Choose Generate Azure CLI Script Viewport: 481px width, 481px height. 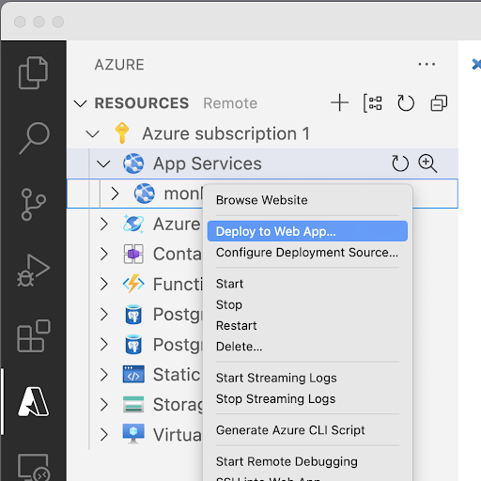point(307,430)
